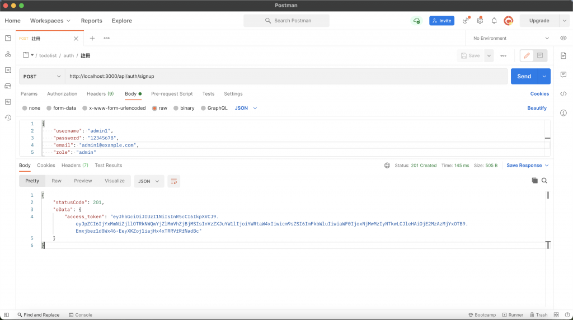Open the documentation pane icon
Viewport: 573px width, 320px height.
pyautogui.click(x=563, y=55)
